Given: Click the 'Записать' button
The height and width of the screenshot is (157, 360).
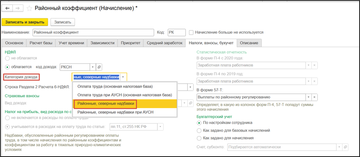Looking at the screenshot, I should click(x=62, y=22).
